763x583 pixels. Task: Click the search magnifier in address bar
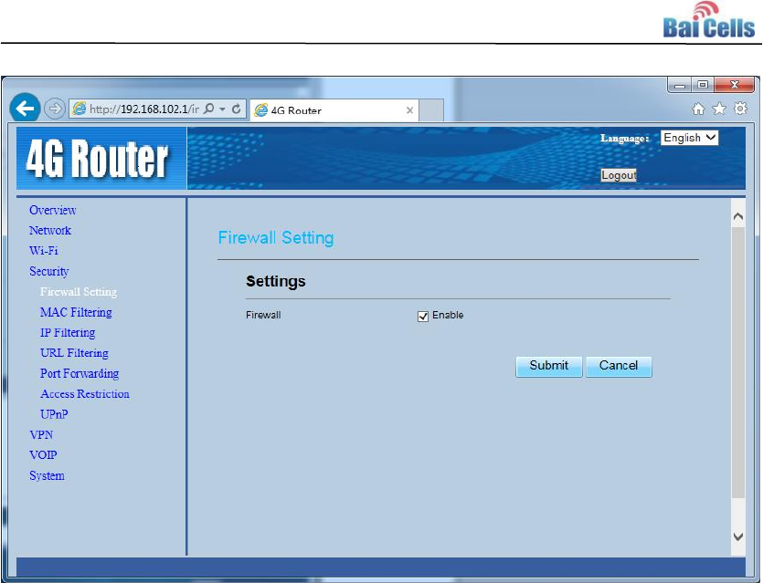click(208, 109)
